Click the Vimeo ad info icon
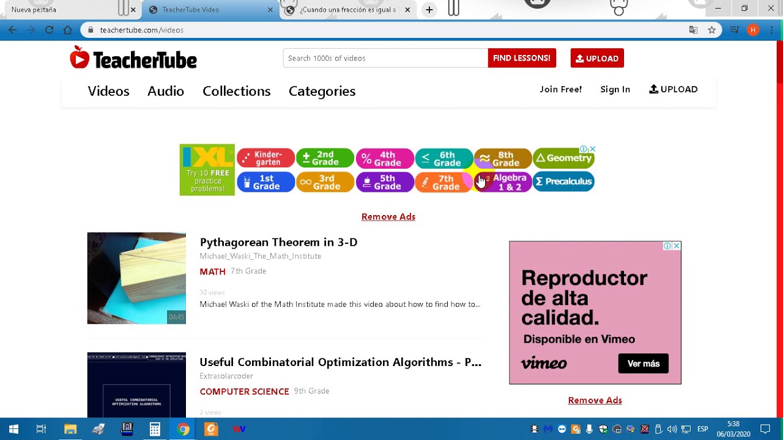 click(667, 246)
